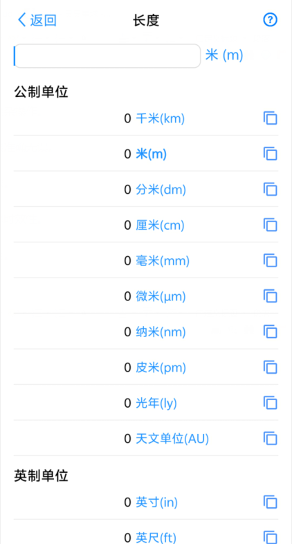Copy the 天文单位(AU) value
Viewport: 292px width, 544px height.
[x=270, y=439]
